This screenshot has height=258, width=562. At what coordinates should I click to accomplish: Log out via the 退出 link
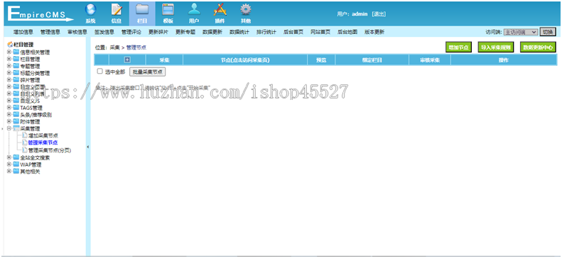(x=379, y=14)
